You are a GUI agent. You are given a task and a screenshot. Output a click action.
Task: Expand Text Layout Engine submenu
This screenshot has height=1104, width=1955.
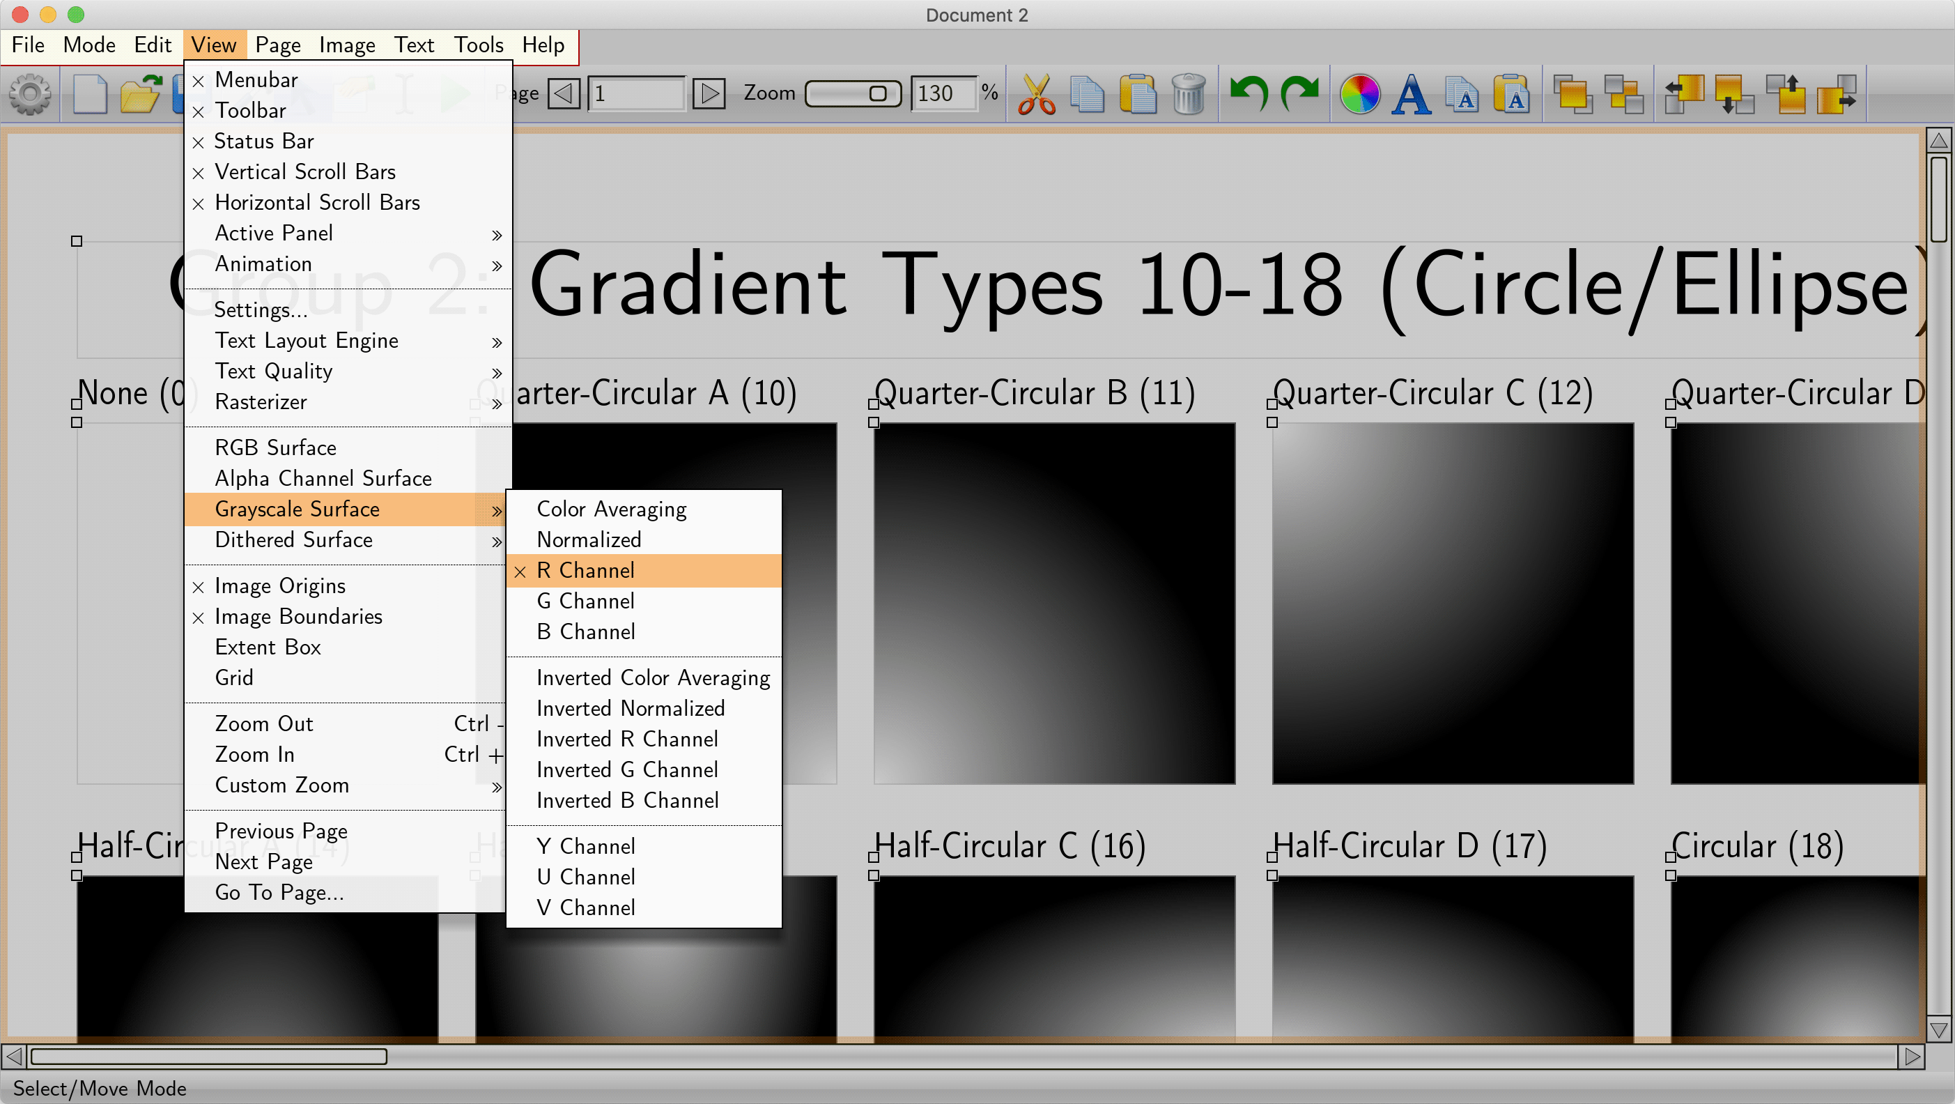tap(348, 341)
